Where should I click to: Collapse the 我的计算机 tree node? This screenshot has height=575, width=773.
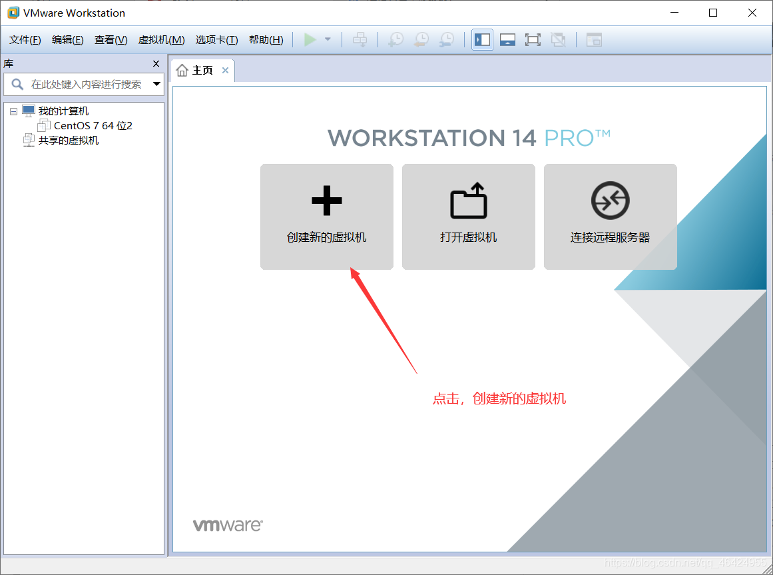coord(14,111)
